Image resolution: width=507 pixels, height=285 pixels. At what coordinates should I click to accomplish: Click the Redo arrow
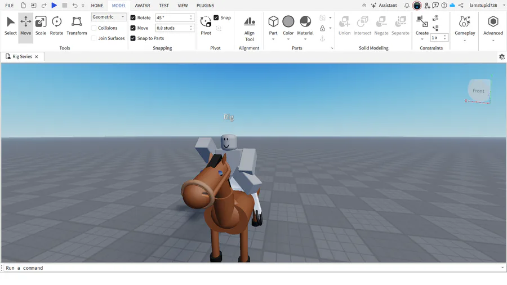tap(44, 6)
